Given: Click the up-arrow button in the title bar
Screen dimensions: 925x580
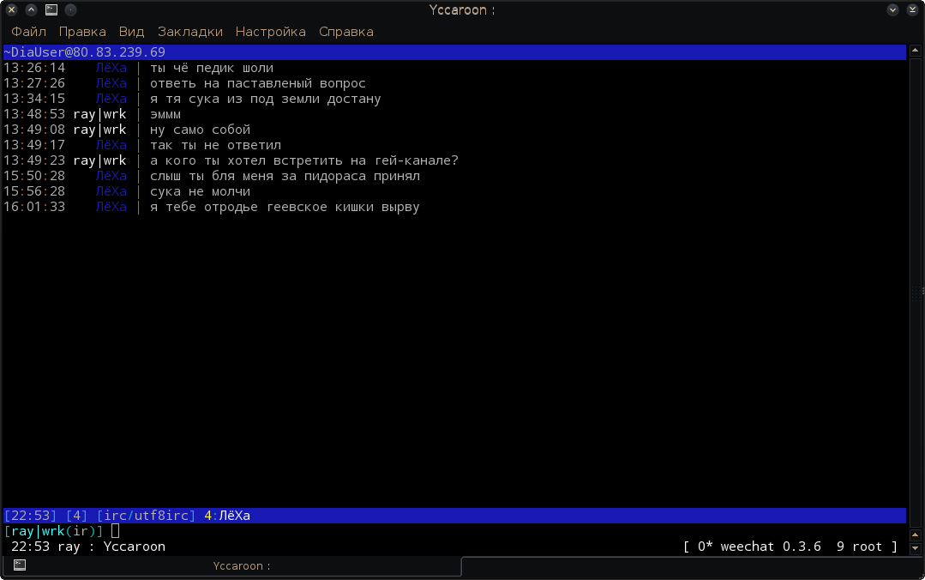Looking at the screenshot, I should (31, 10).
